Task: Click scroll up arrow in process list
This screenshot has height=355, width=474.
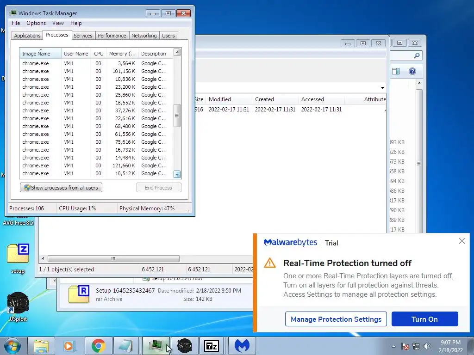Action: 177,52
